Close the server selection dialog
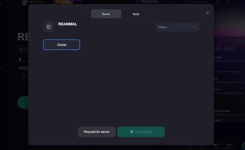 [x=207, y=13]
